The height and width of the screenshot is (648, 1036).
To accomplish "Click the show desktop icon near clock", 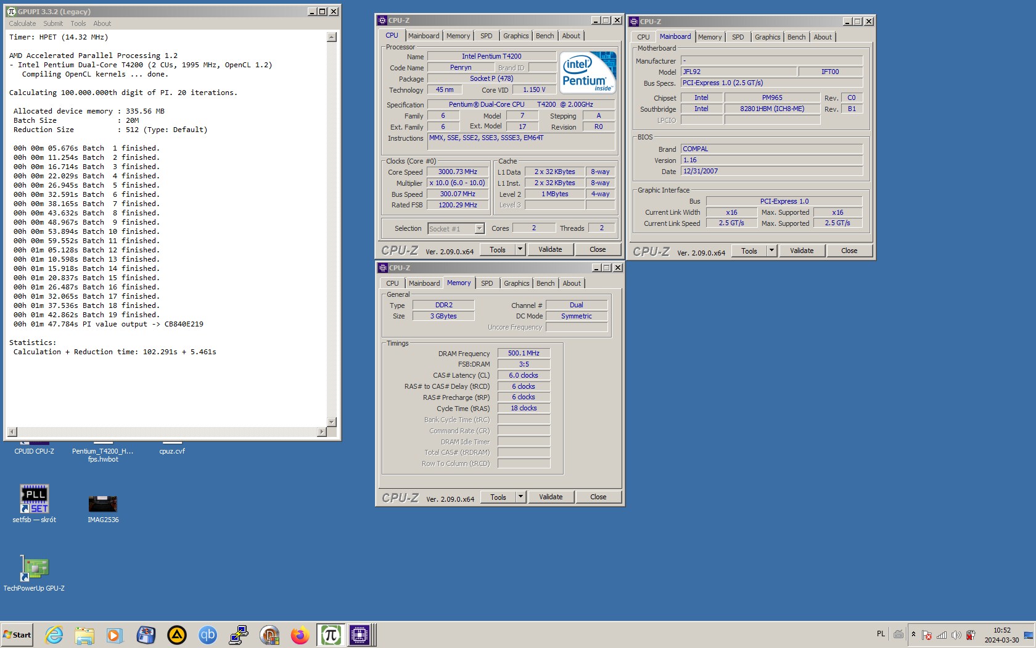I will coord(1028,635).
